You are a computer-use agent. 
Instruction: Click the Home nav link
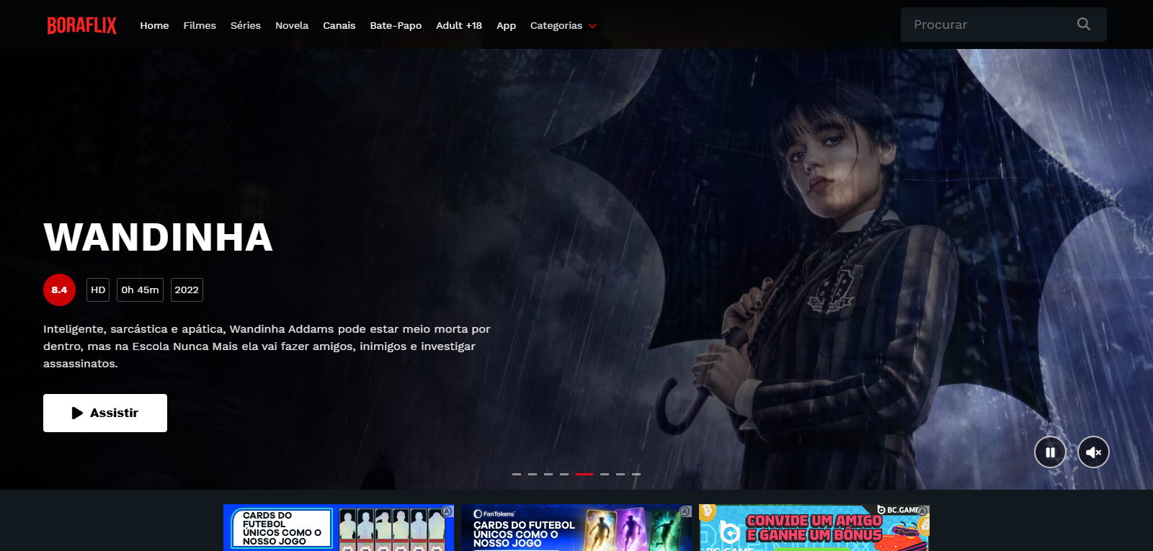pos(154,26)
